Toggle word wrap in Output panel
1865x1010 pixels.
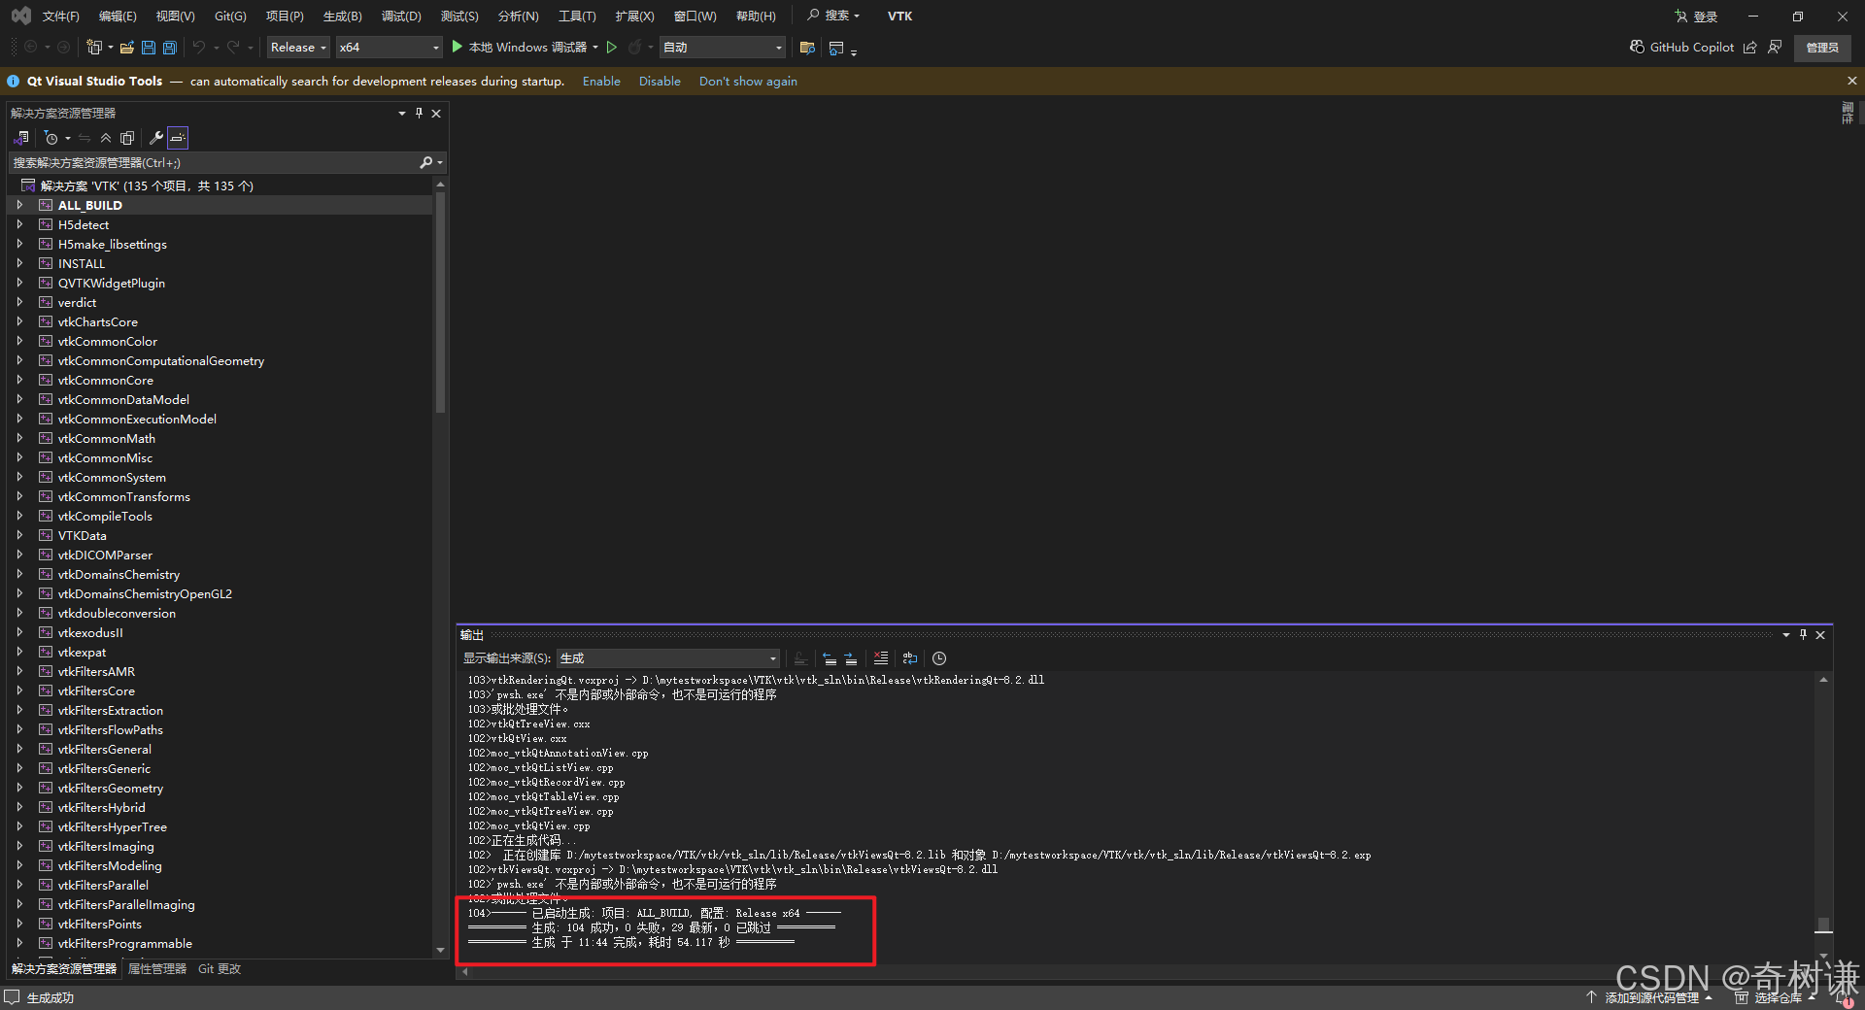pyautogui.click(x=910, y=658)
